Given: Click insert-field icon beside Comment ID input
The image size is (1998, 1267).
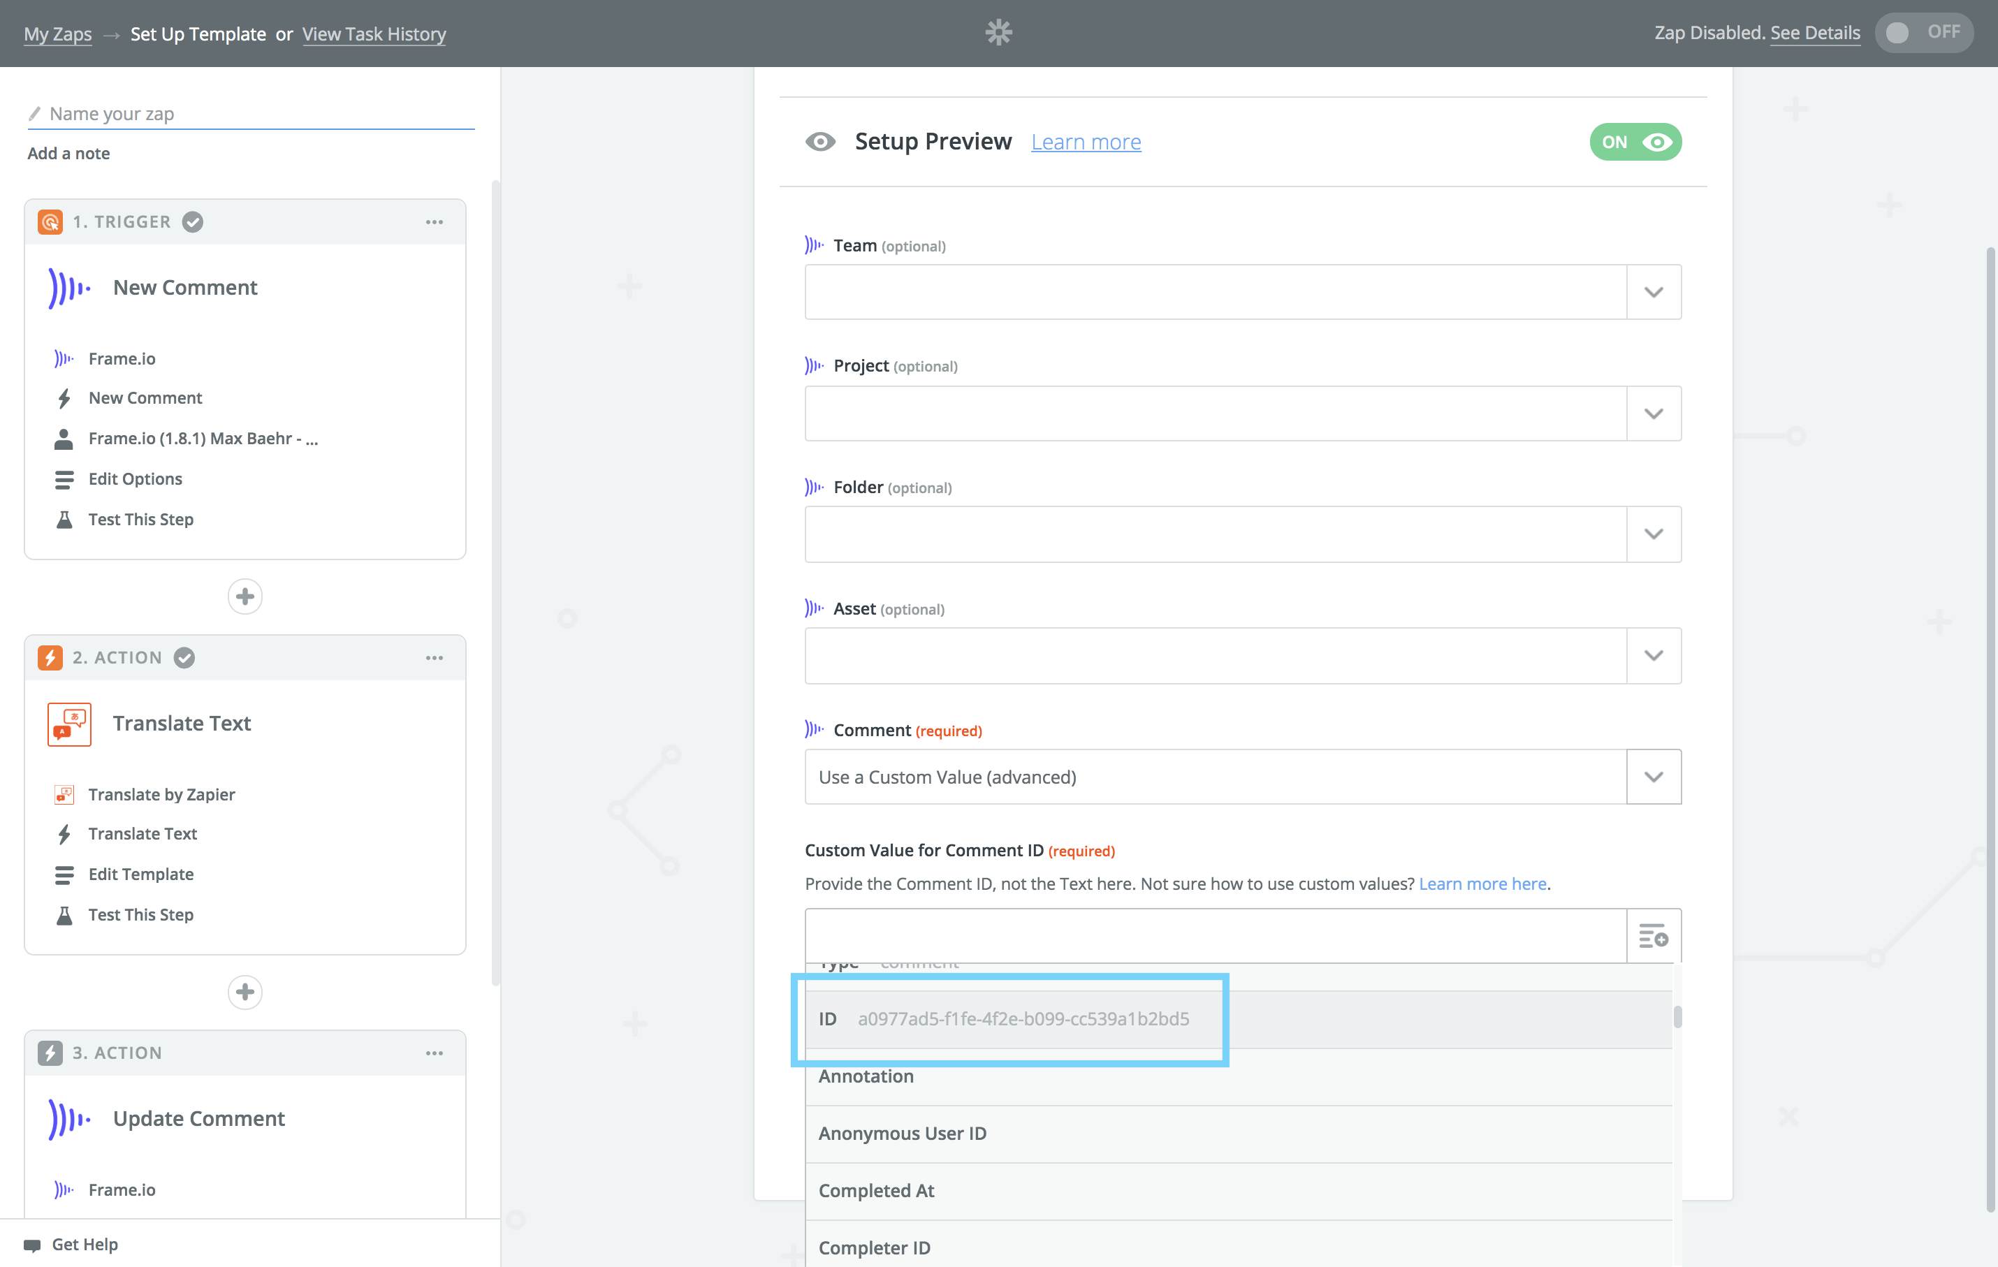Looking at the screenshot, I should pyautogui.click(x=1653, y=936).
